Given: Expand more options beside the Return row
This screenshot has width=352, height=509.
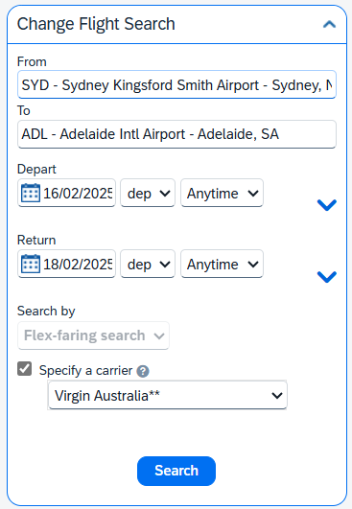Looking at the screenshot, I should (327, 277).
